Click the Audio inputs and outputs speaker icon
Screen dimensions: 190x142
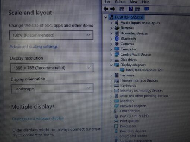pos(117,23)
